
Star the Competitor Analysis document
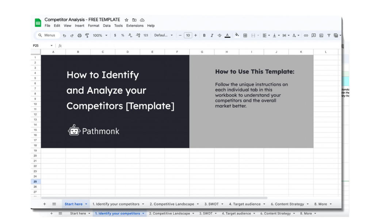[126, 20]
